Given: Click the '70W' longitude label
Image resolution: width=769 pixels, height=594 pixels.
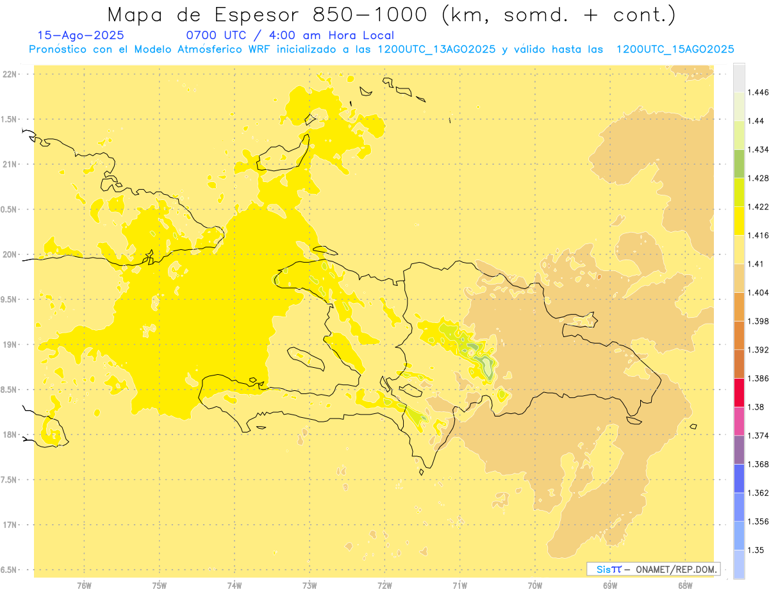Looking at the screenshot, I should tap(535, 585).
